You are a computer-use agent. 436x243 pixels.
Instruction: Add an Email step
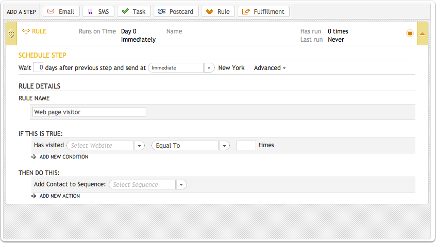61,12
